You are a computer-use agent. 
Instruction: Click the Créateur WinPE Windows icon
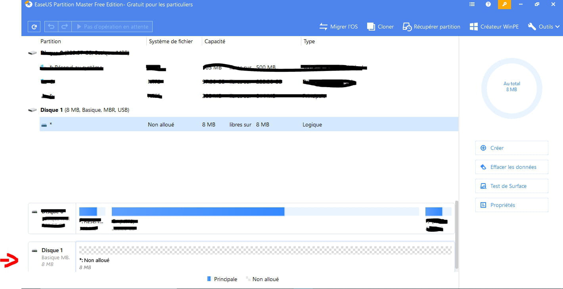click(x=473, y=27)
